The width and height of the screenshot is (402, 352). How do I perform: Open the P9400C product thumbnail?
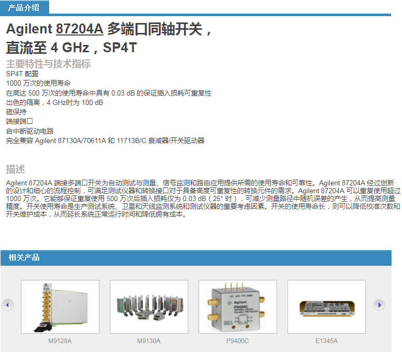[238, 307]
